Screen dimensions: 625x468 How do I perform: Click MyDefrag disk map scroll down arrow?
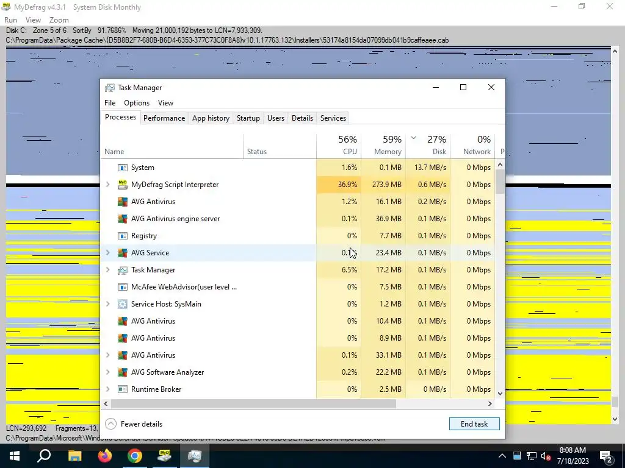[x=615, y=419]
